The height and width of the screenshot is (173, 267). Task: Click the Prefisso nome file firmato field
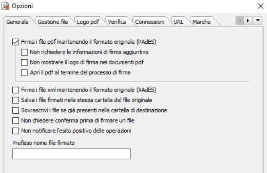(71, 154)
